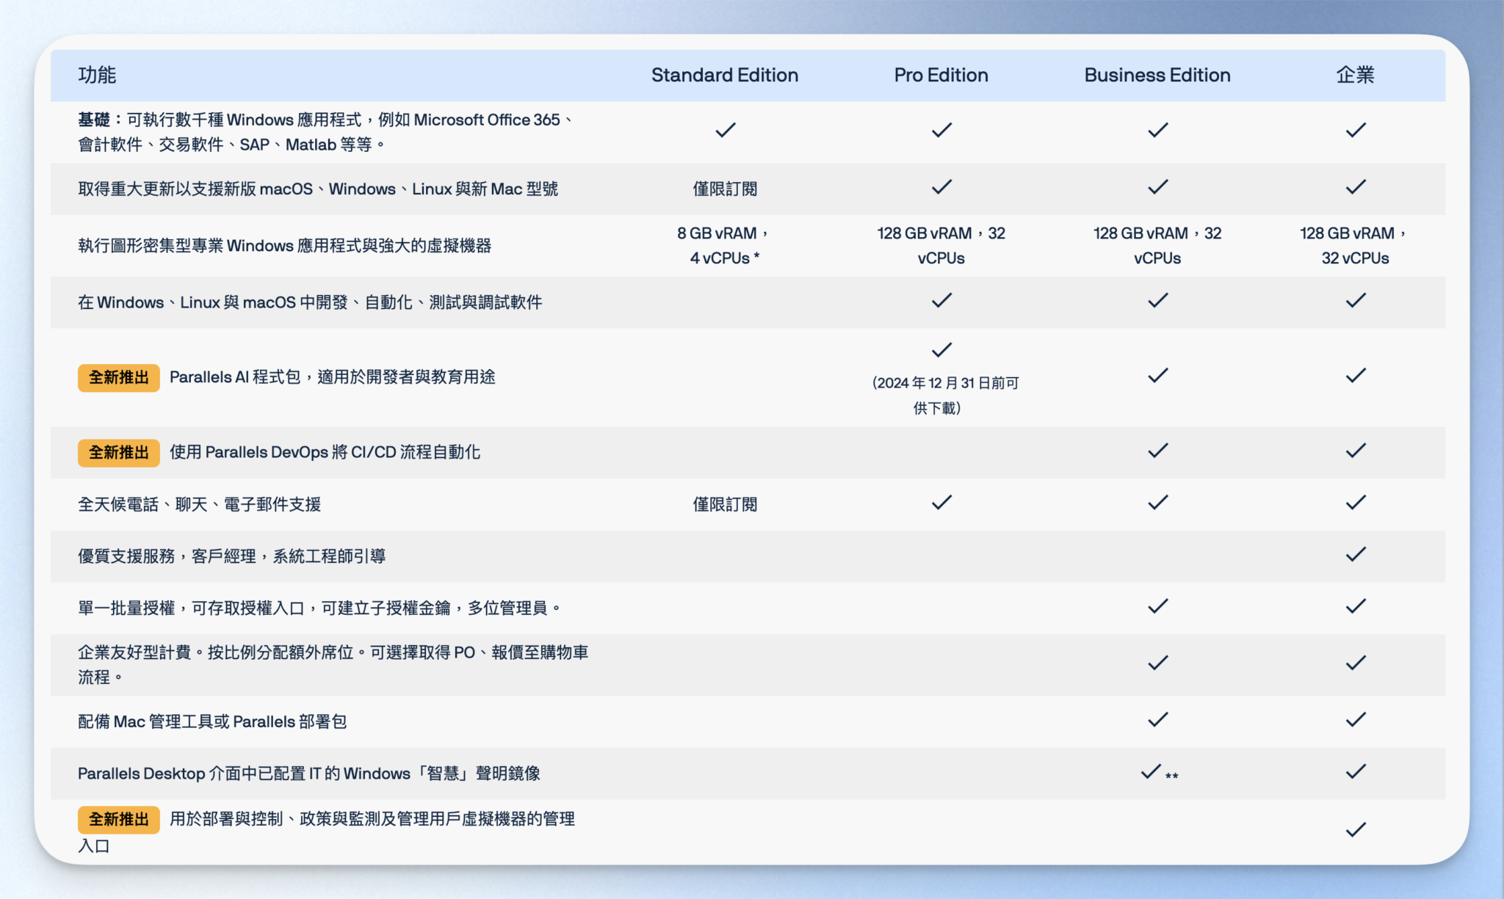This screenshot has height=899, width=1504.
Task: Click the 8 GB vRAM，4 vCPUs * specification text
Action: 724,245
